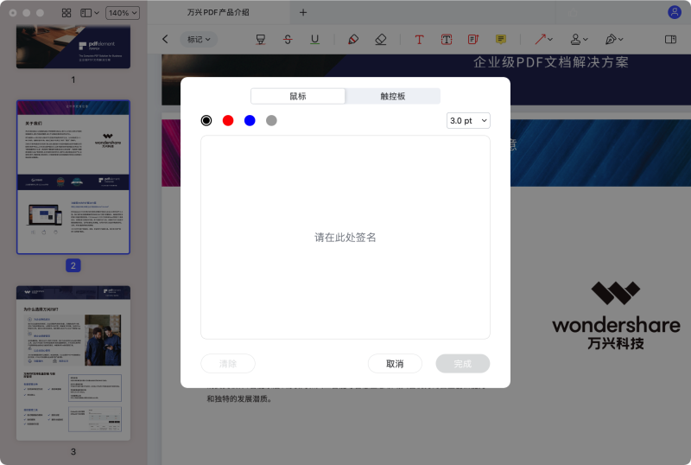Select the highlight text tool
Image resolution: width=691 pixels, height=465 pixels.
(261, 40)
